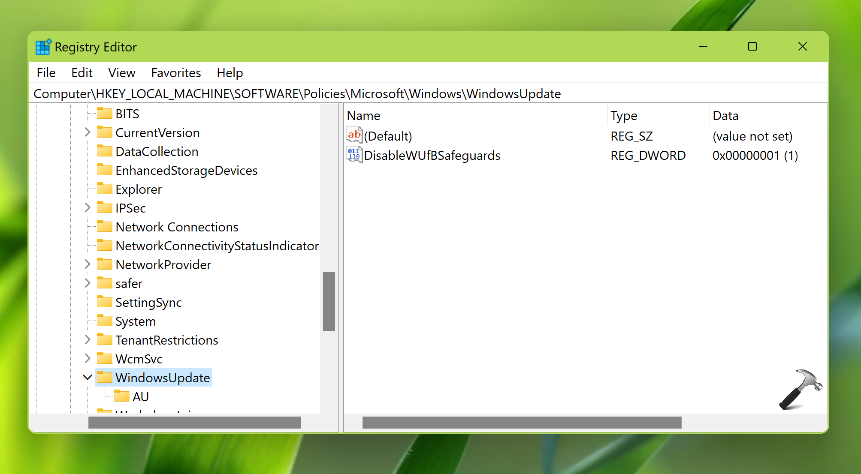Expand the safer key node
861x474 pixels.
click(88, 283)
